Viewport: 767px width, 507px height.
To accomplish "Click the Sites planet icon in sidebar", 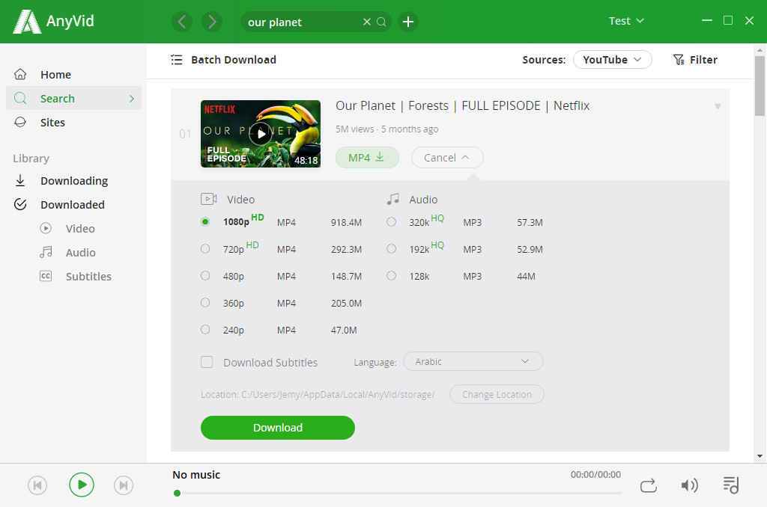I will point(20,122).
